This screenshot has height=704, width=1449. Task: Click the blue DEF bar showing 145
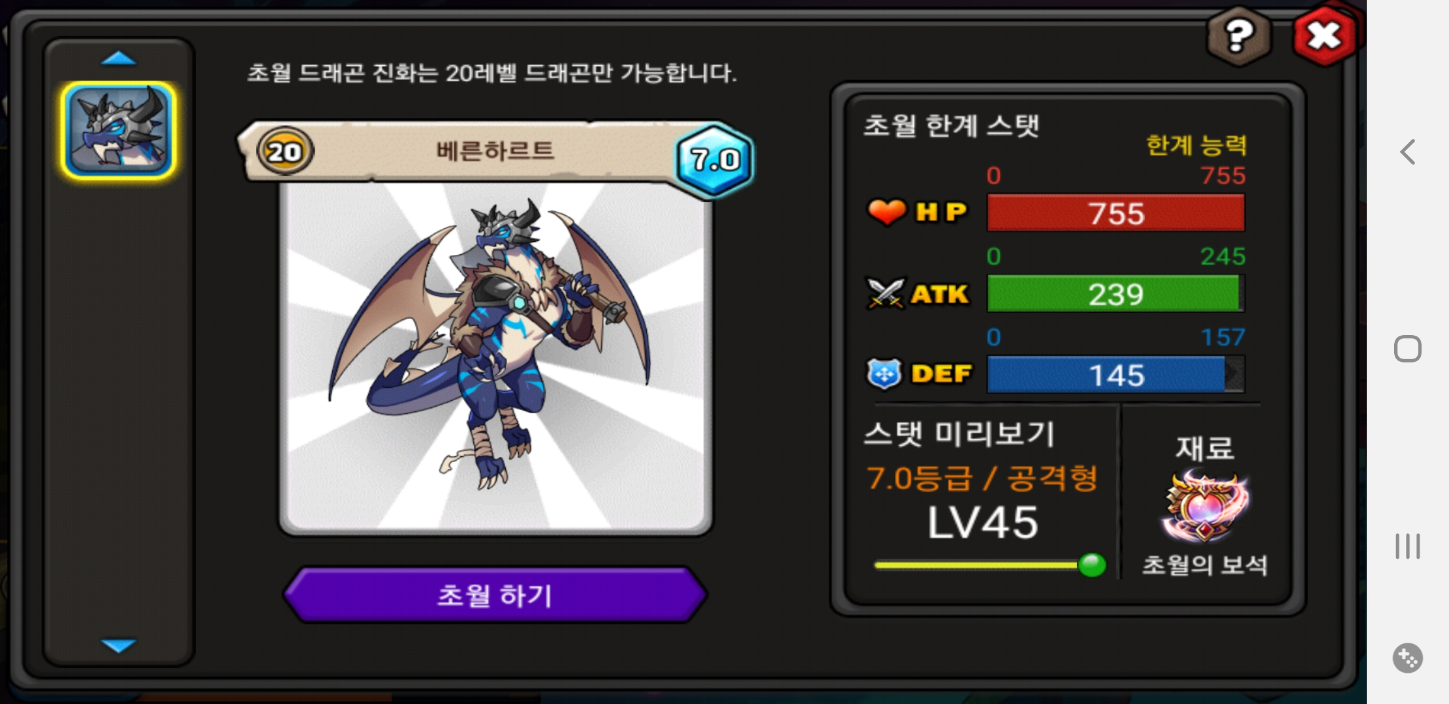(x=1115, y=374)
